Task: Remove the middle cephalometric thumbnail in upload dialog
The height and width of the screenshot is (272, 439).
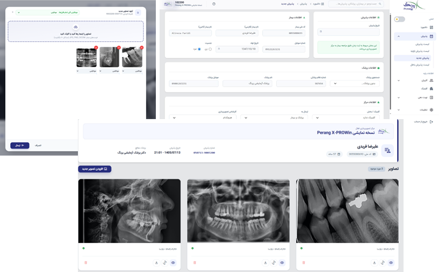Action: [119, 48]
